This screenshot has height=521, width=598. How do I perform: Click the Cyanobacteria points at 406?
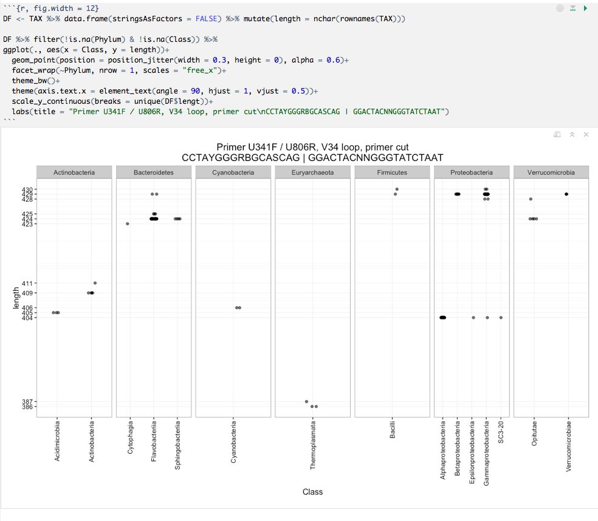click(238, 308)
